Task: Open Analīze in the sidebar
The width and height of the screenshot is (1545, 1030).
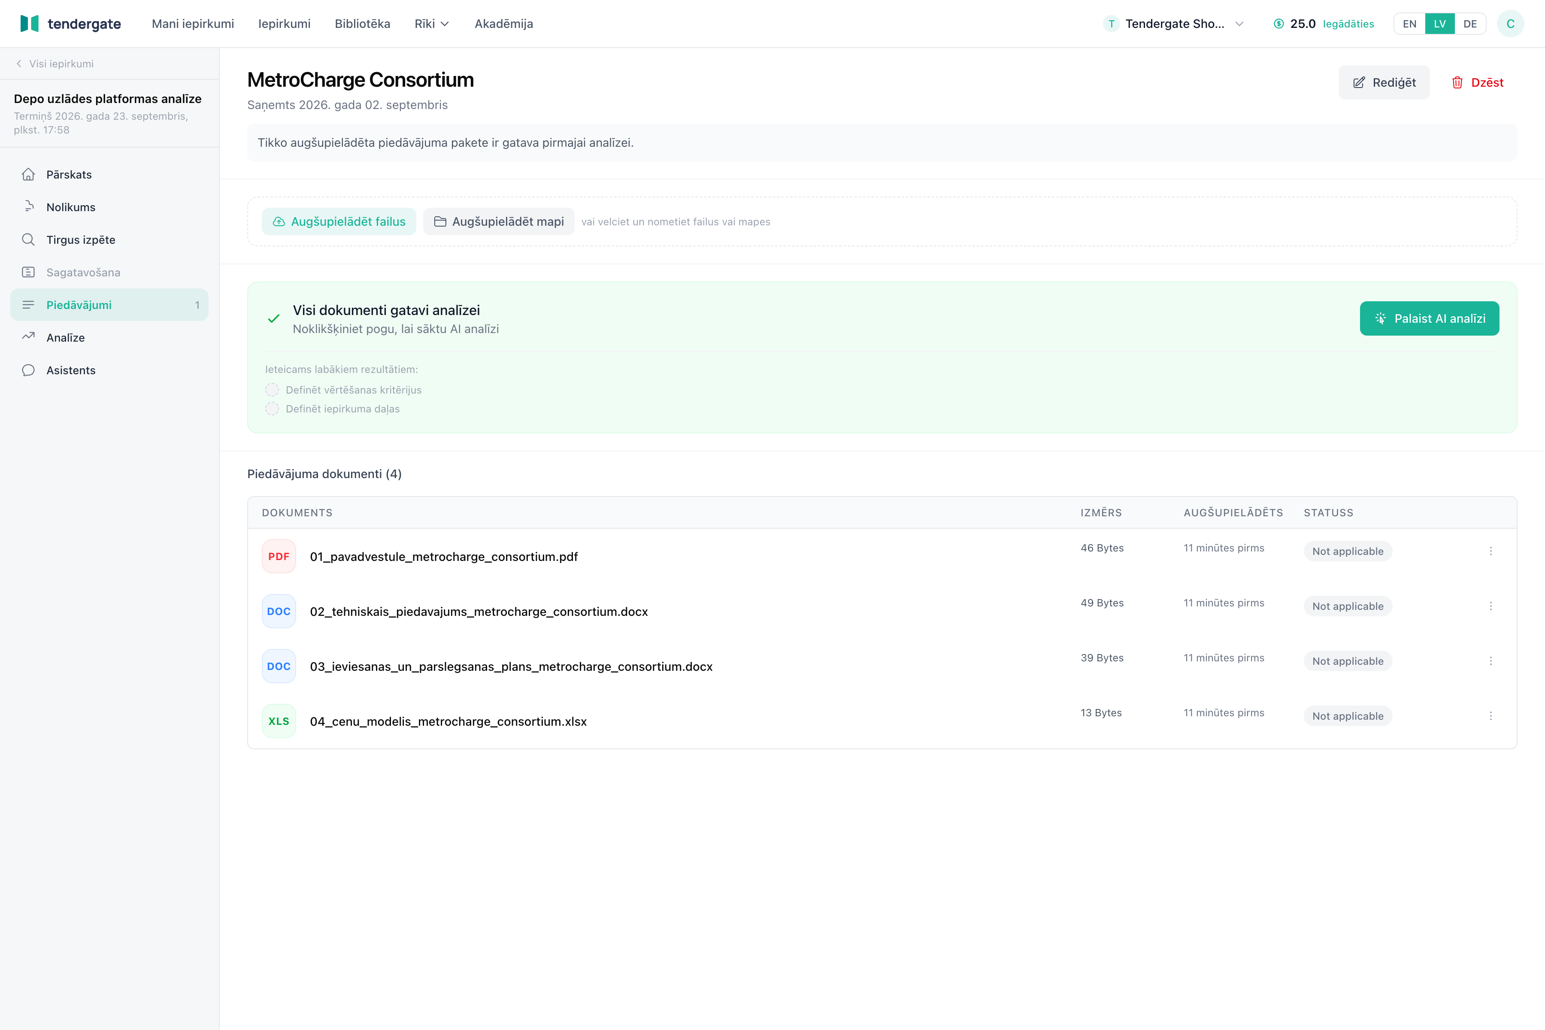Action: [x=109, y=338]
